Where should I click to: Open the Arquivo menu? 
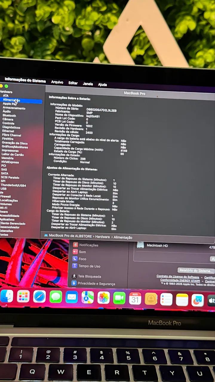tap(57, 82)
